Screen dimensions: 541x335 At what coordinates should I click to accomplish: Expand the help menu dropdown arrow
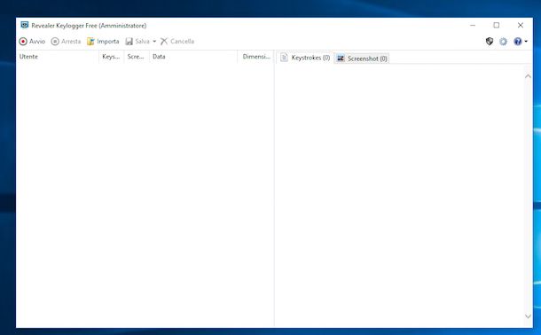(526, 42)
